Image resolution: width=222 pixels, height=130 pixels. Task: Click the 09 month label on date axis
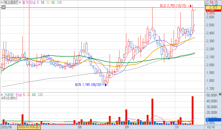[127, 127]
